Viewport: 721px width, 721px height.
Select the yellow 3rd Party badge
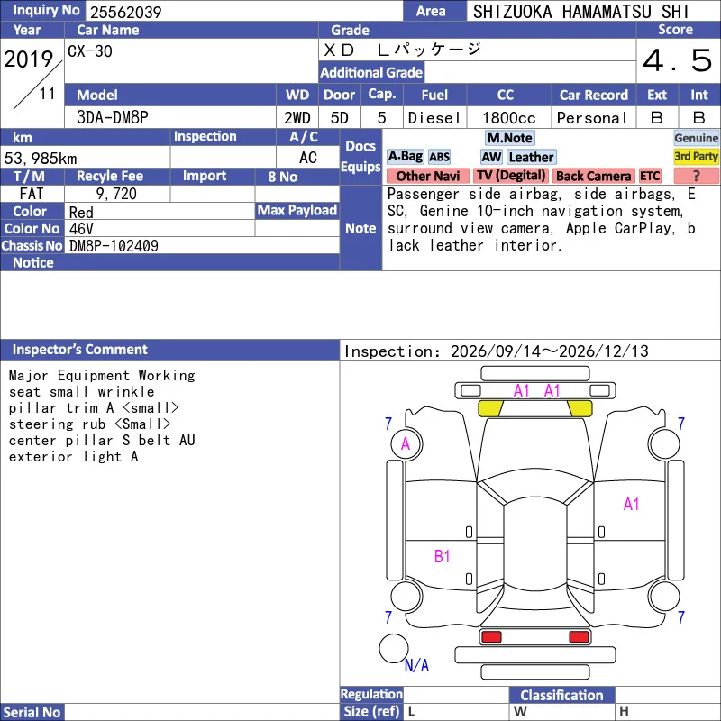tap(696, 157)
